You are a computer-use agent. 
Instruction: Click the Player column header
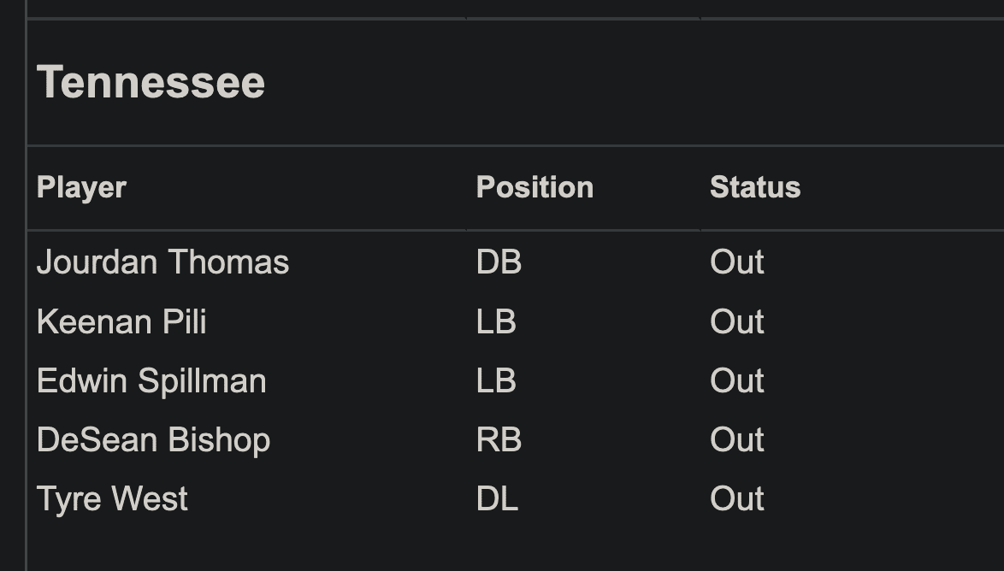tap(81, 187)
